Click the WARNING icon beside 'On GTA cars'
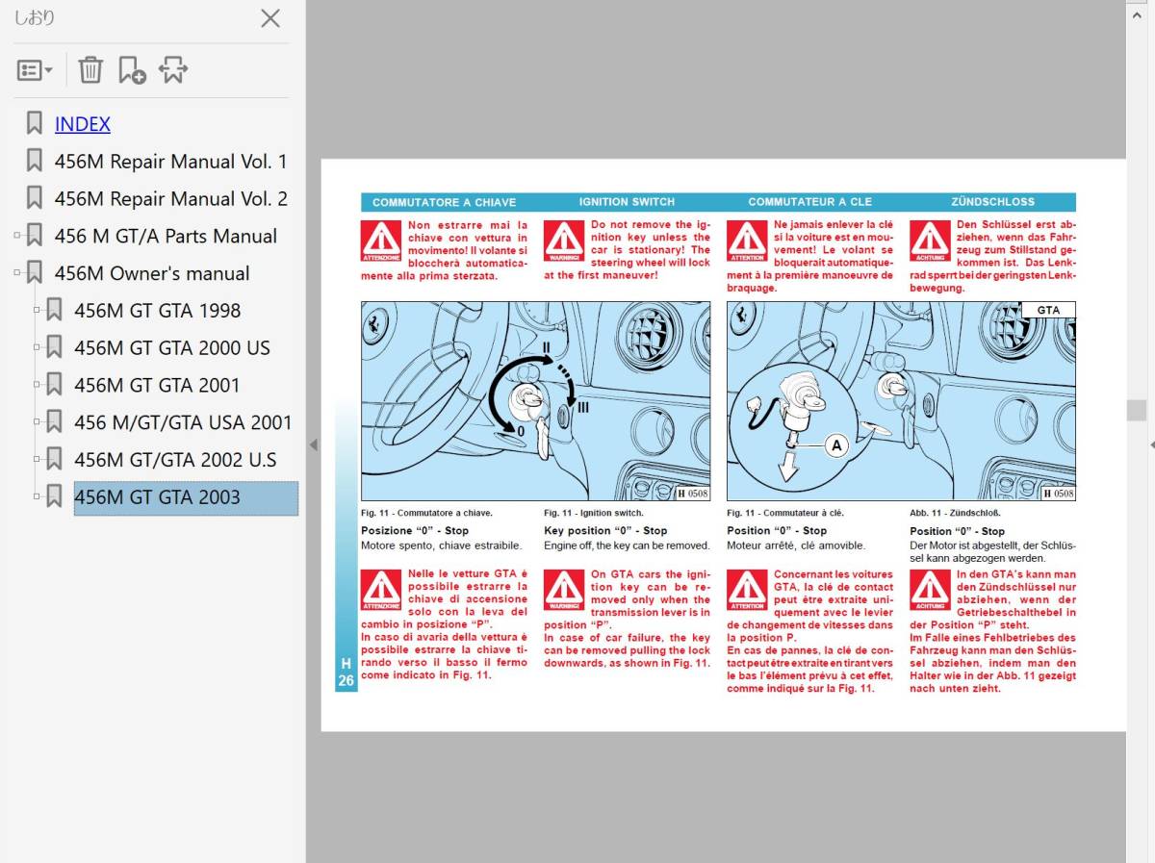The height and width of the screenshot is (863, 1155). click(x=564, y=590)
